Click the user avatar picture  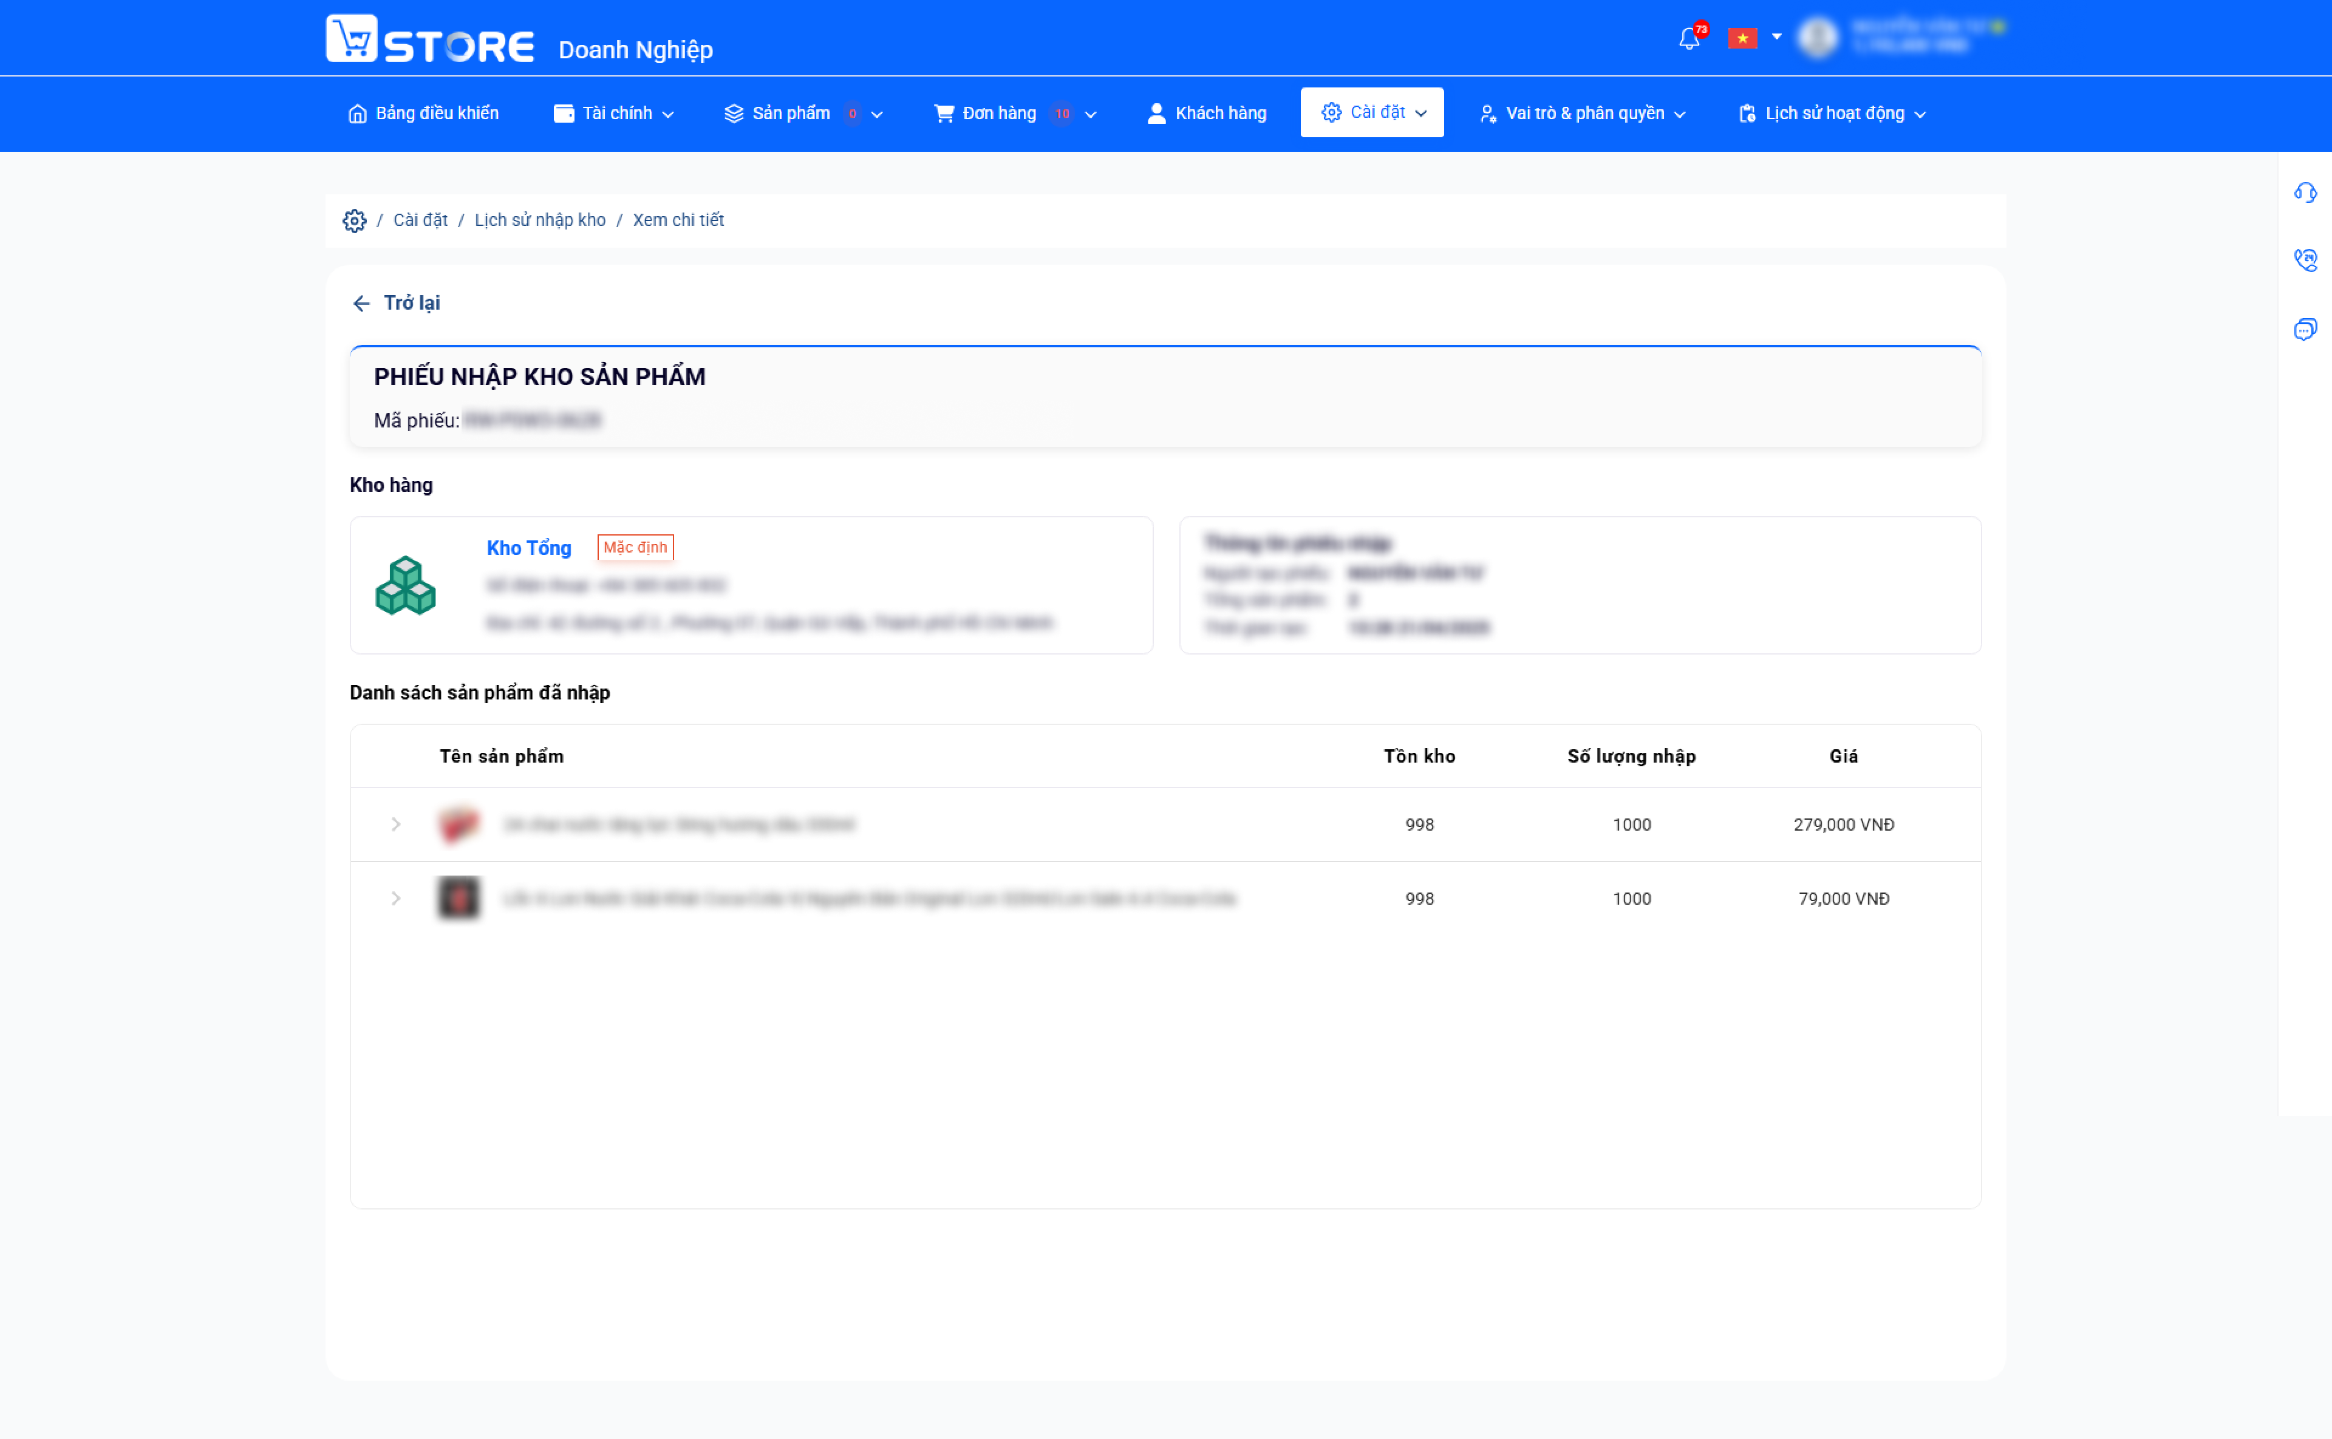coord(1818,38)
